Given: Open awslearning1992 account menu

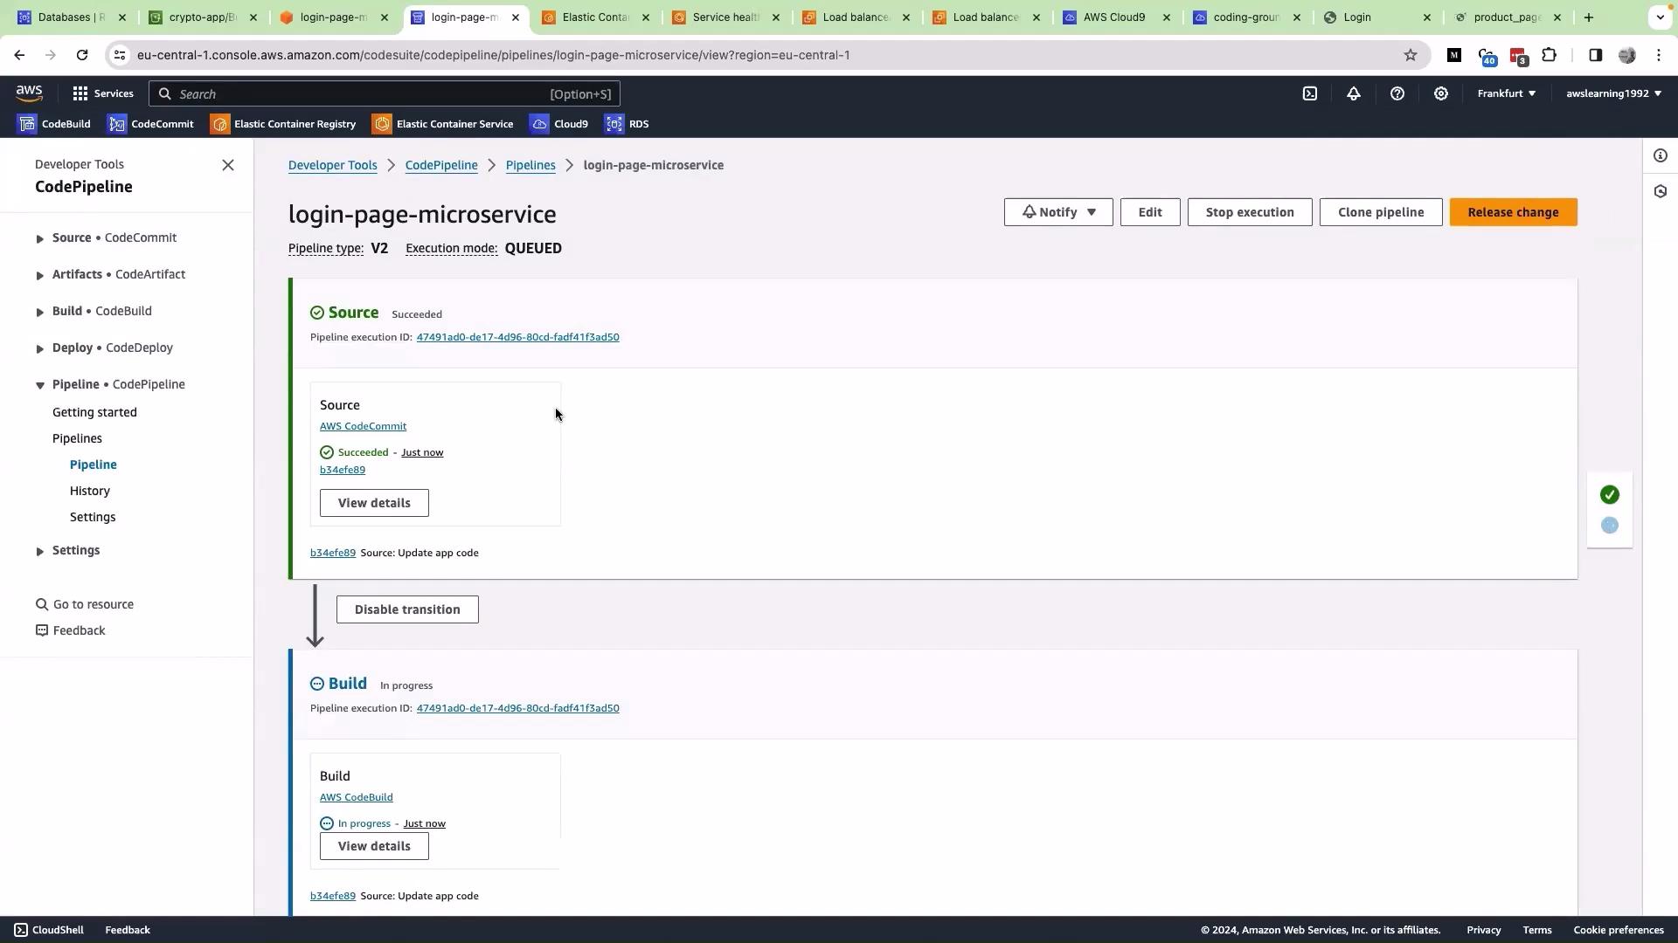Looking at the screenshot, I should [x=1613, y=93].
